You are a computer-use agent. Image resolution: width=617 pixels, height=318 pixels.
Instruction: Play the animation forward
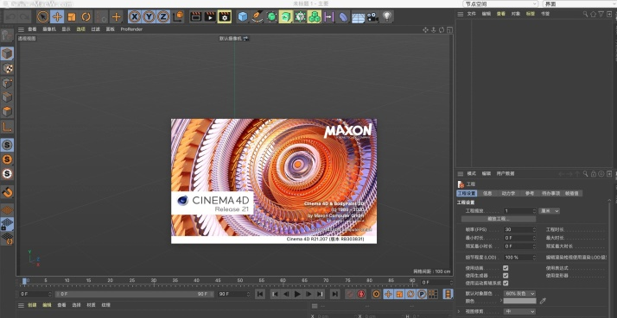point(297,294)
